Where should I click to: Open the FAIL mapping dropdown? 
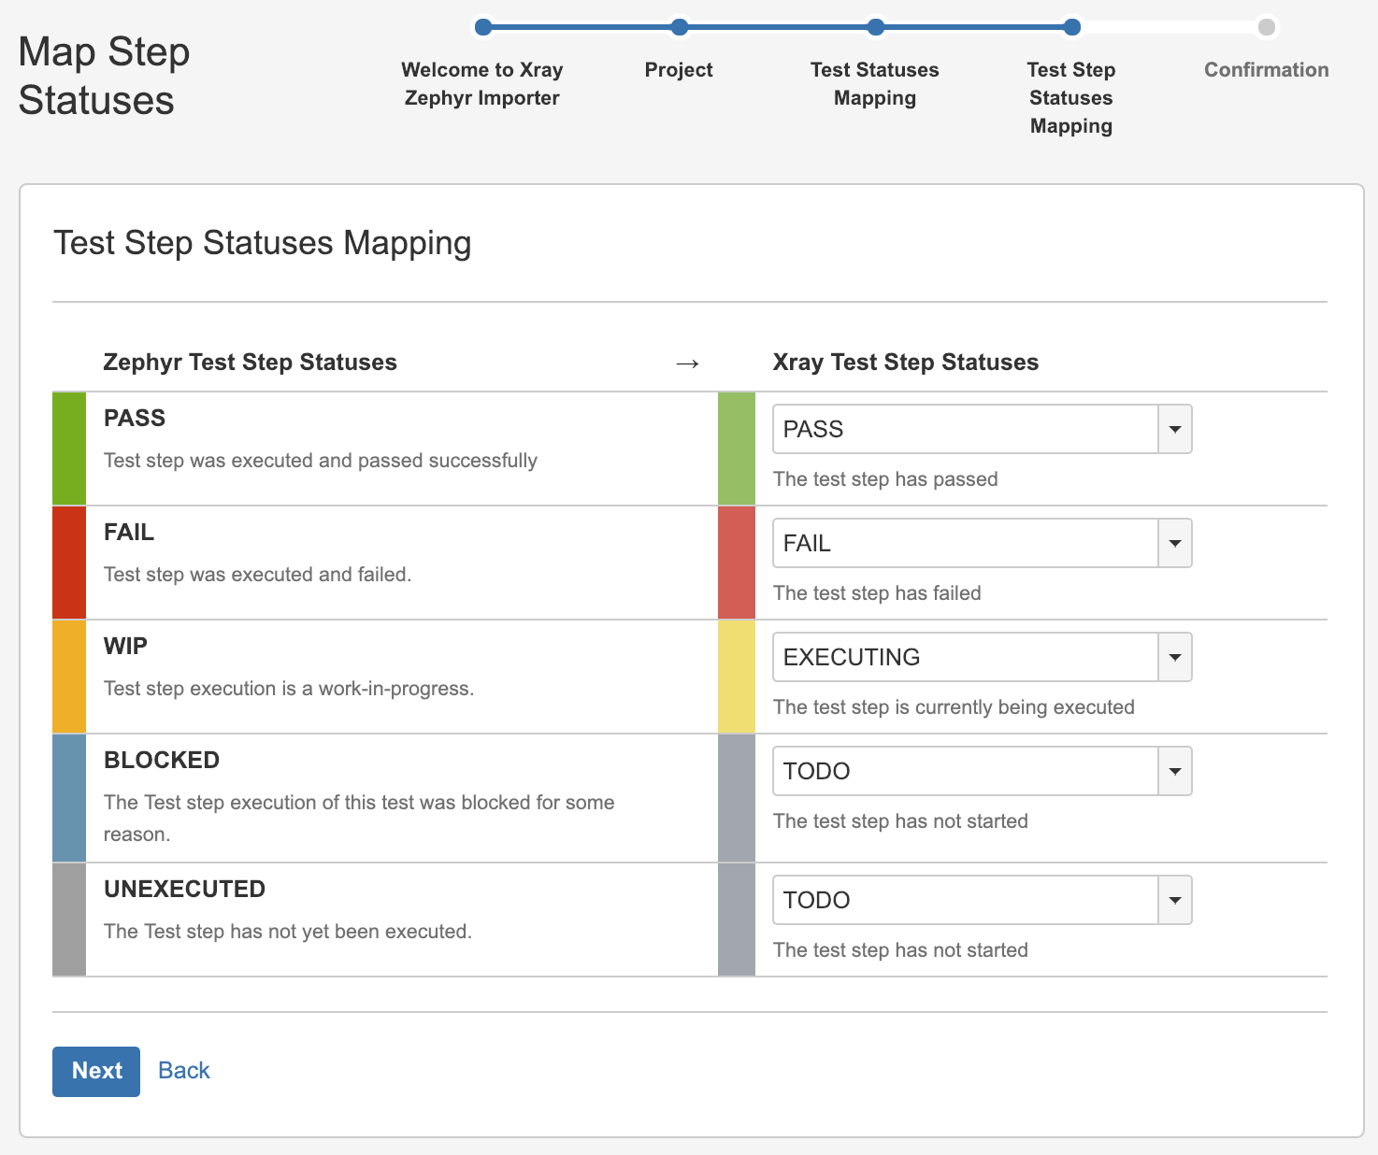982,543
